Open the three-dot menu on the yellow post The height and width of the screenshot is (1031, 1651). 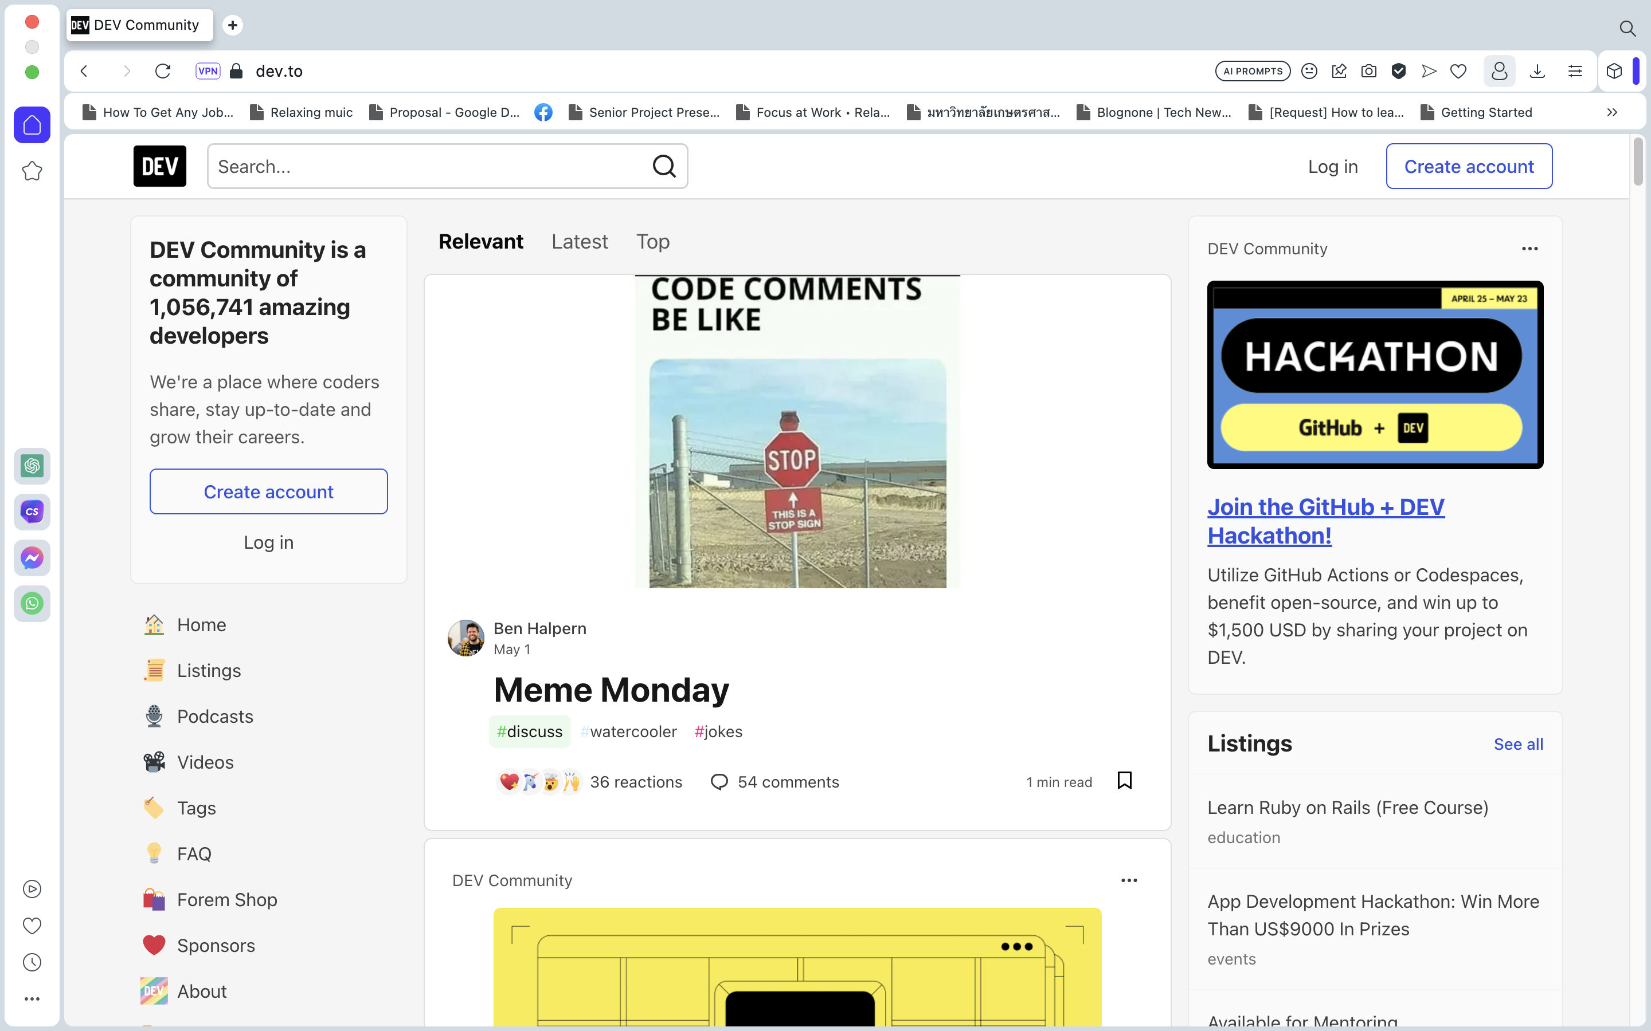point(1129,880)
